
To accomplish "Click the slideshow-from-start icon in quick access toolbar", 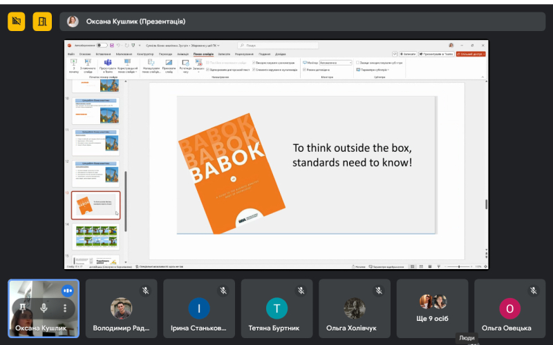I will click(x=133, y=46).
